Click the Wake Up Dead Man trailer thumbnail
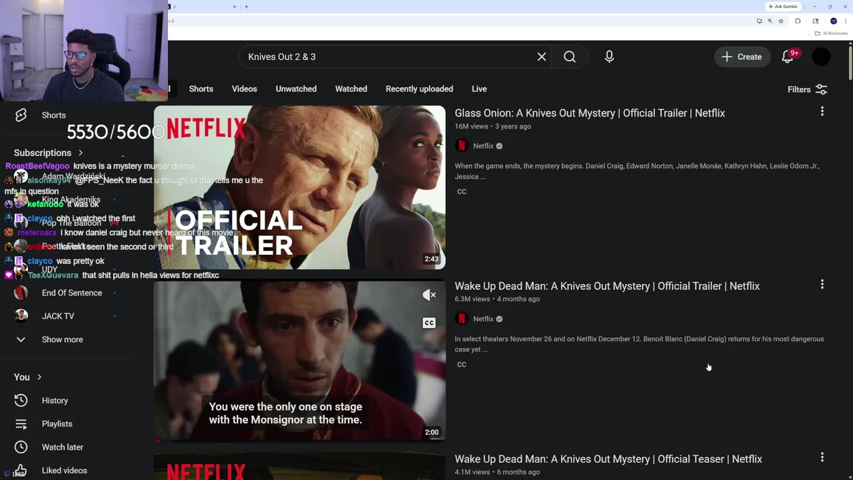Viewport: 853px width, 480px height. click(300, 361)
